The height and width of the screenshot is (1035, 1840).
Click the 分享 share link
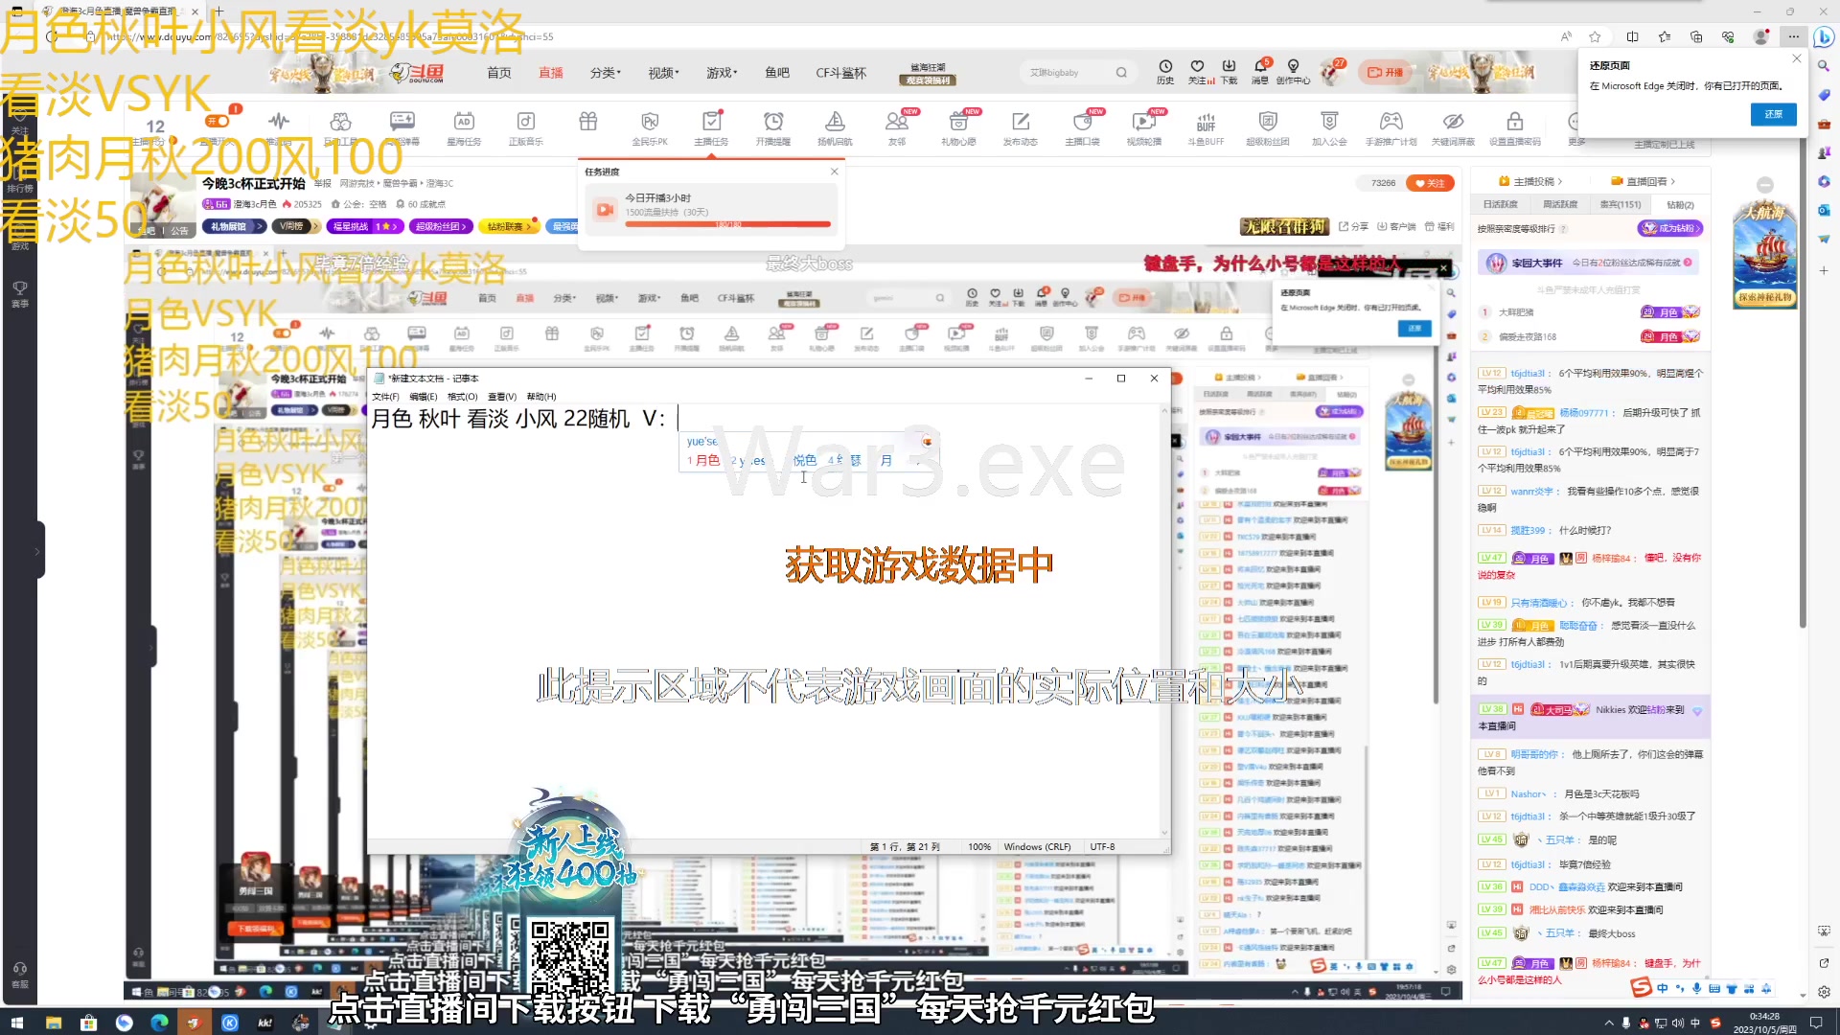click(x=1353, y=227)
